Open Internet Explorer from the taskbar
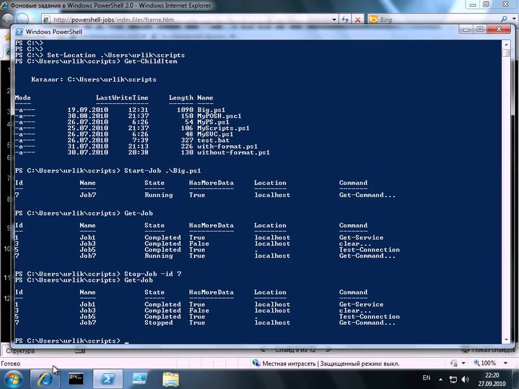Viewport: 519px width, 389px height. click(44, 379)
